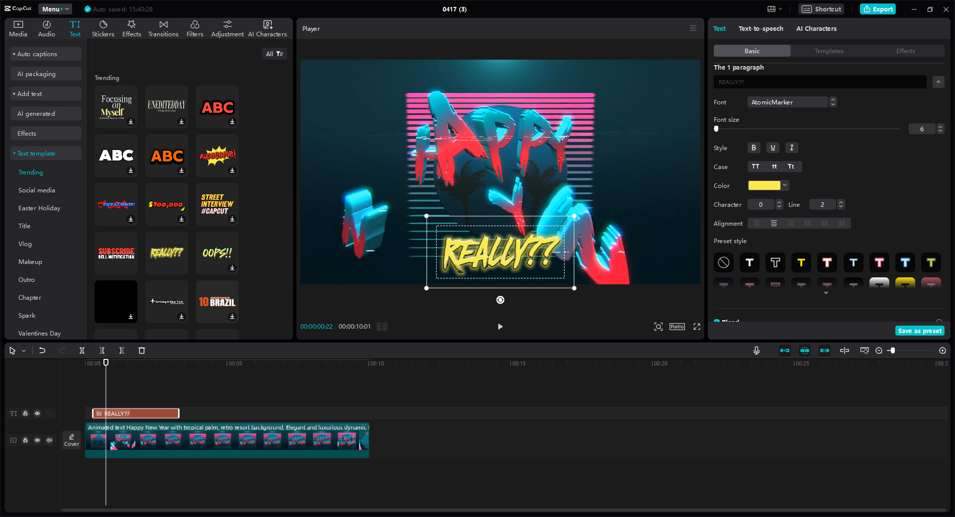The width and height of the screenshot is (955, 517).
Task: Expand the cursor tool dropdown arrow
Action: tap(23, 350)
